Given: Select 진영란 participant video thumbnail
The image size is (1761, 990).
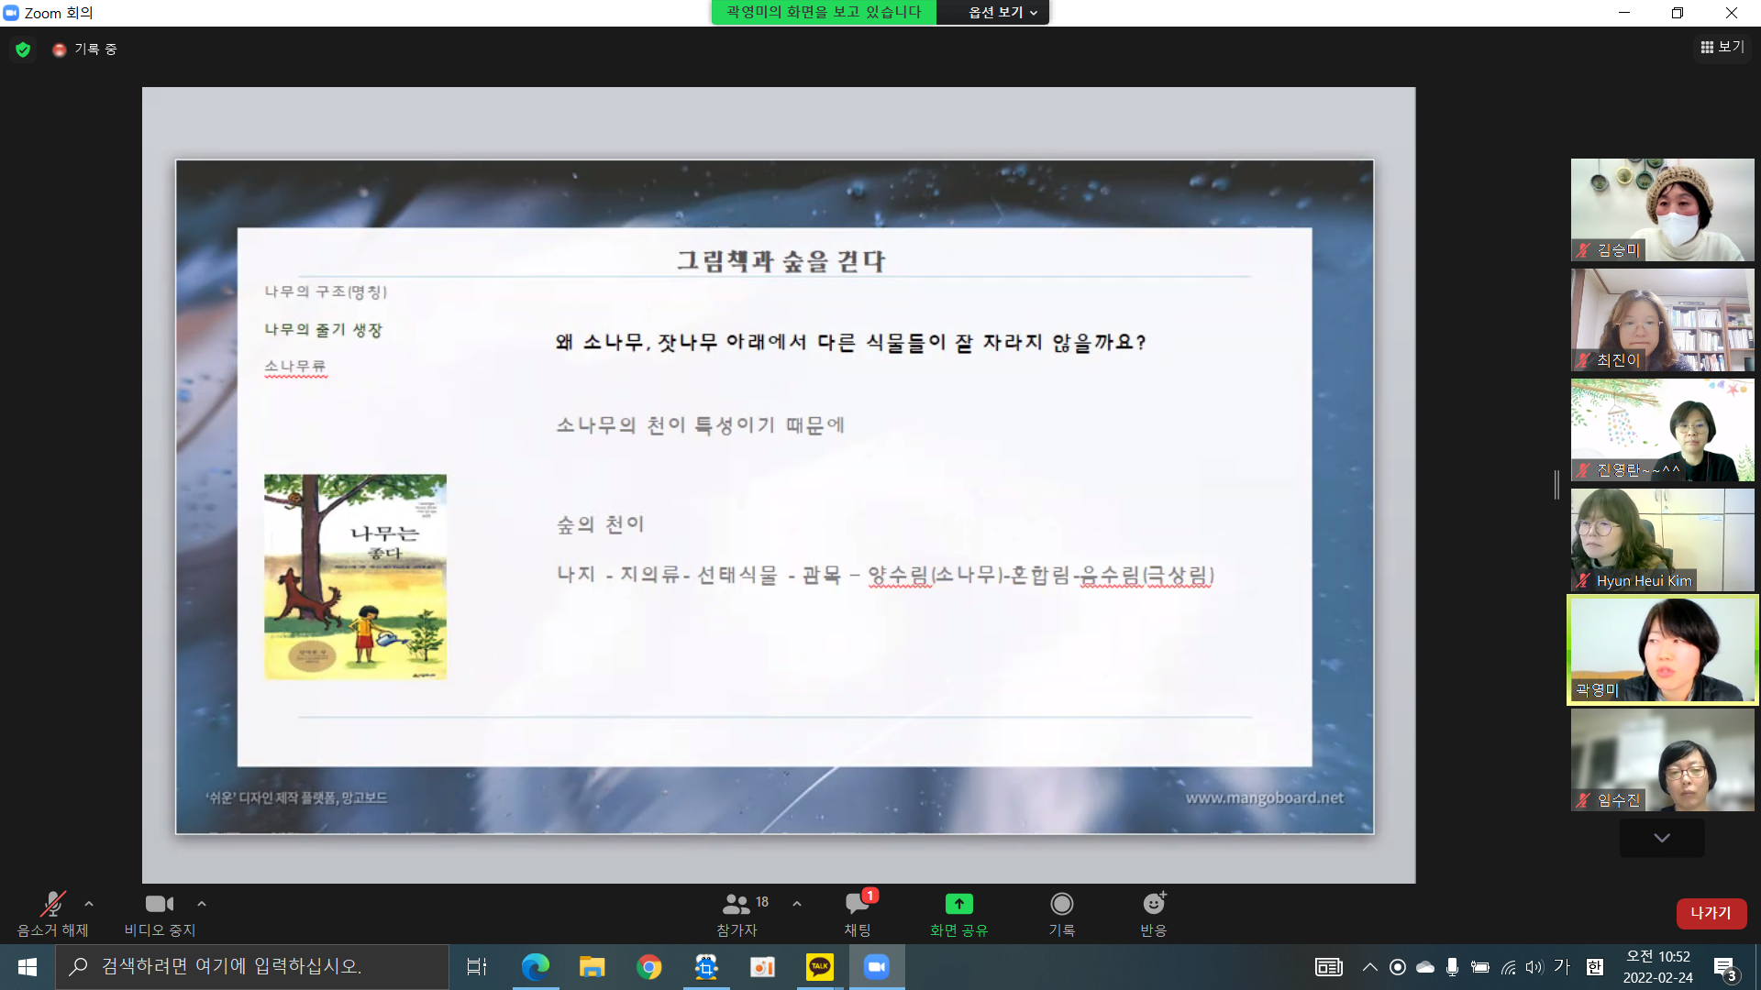Looking at the screenshot, I should 1662,430.
